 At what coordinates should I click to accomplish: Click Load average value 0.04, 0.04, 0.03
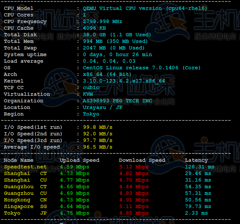(x=109, y=61)
